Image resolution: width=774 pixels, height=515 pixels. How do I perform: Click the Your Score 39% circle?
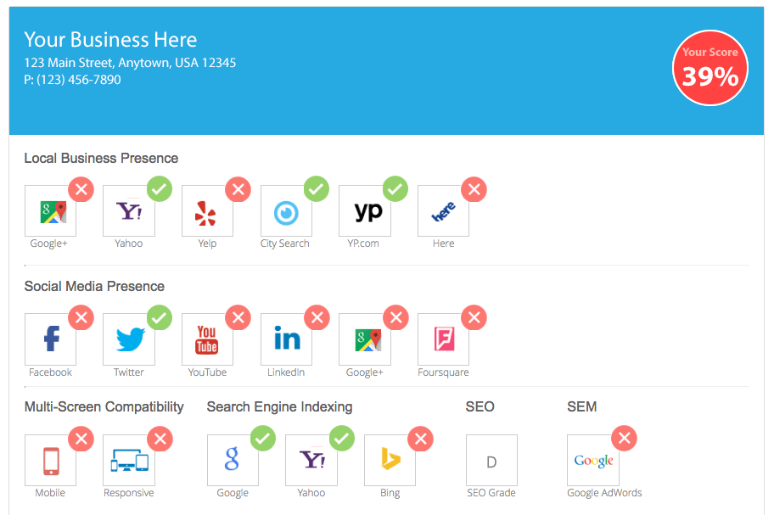pos(710,69)
